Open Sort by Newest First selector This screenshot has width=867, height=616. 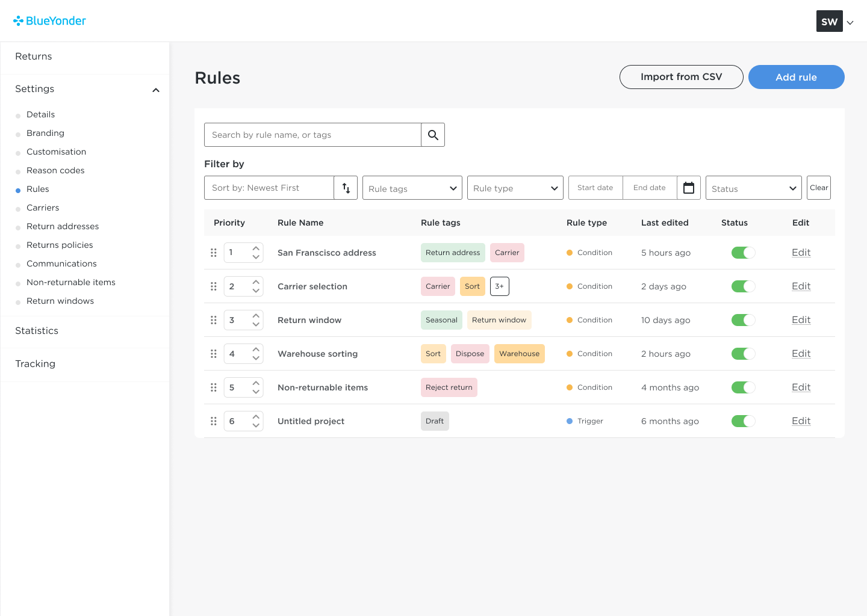click(269, 188)
